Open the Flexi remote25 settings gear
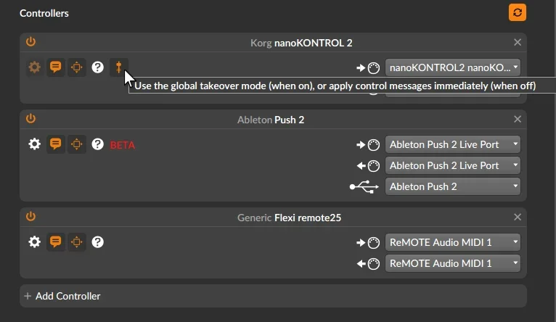Screen dimensions: 556x322 pos(34,241)
